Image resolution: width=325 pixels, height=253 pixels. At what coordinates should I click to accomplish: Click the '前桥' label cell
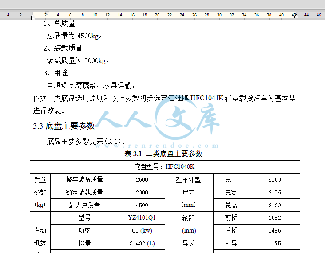231,218
